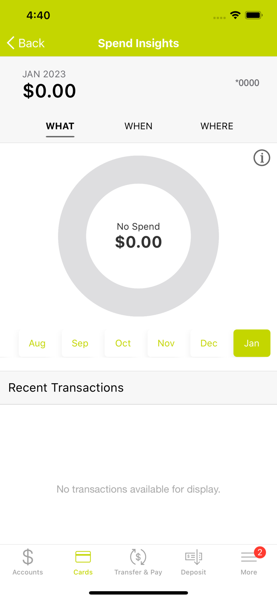277x600 pixels.
Task: Choose the Dec month button
Action: click(209, 343)
